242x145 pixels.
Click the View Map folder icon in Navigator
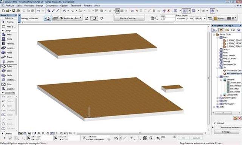pos(227,30)
